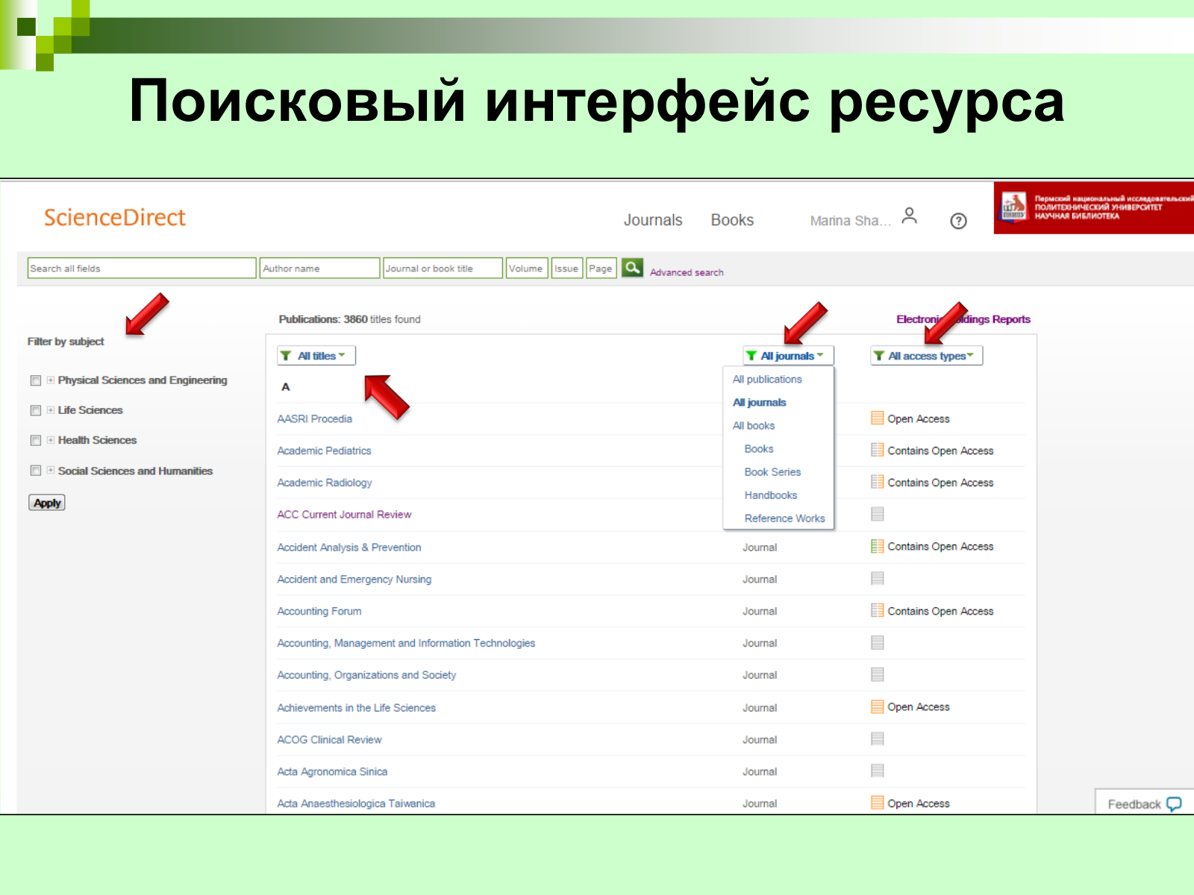The height and width of the screenshot is (895, 1194).
Task: Click the access icon for Academic Radiology
Action: (878, 482)
